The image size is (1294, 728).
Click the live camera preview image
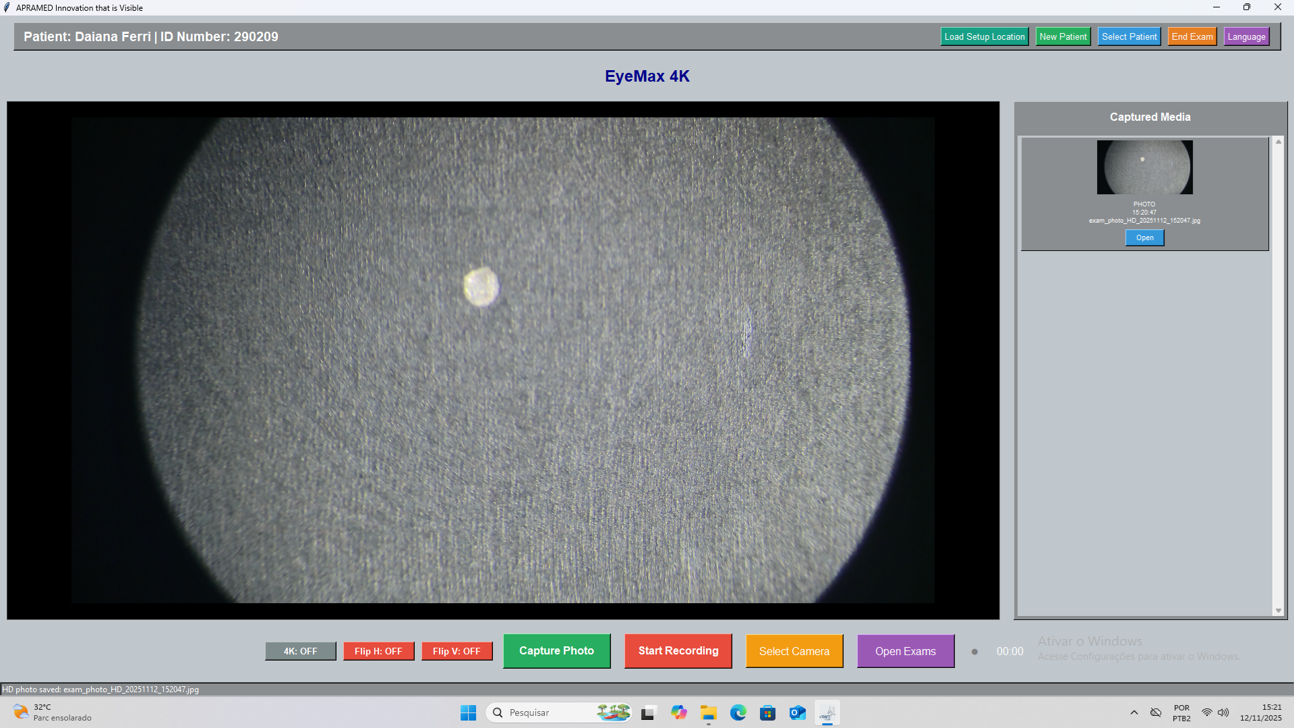tap(503, 360)
